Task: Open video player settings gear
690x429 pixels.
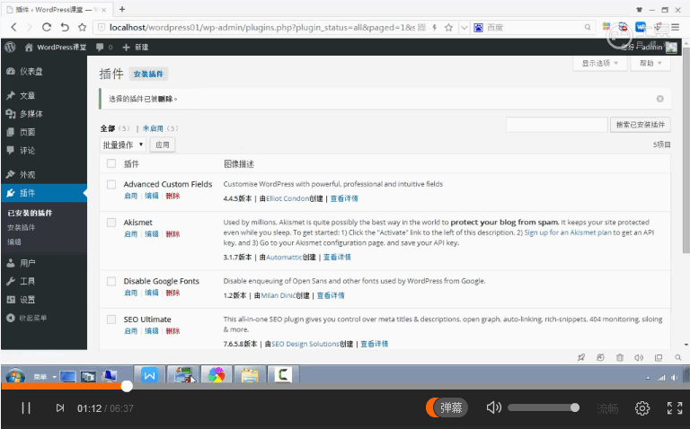Action: click(x=642, y=407)
